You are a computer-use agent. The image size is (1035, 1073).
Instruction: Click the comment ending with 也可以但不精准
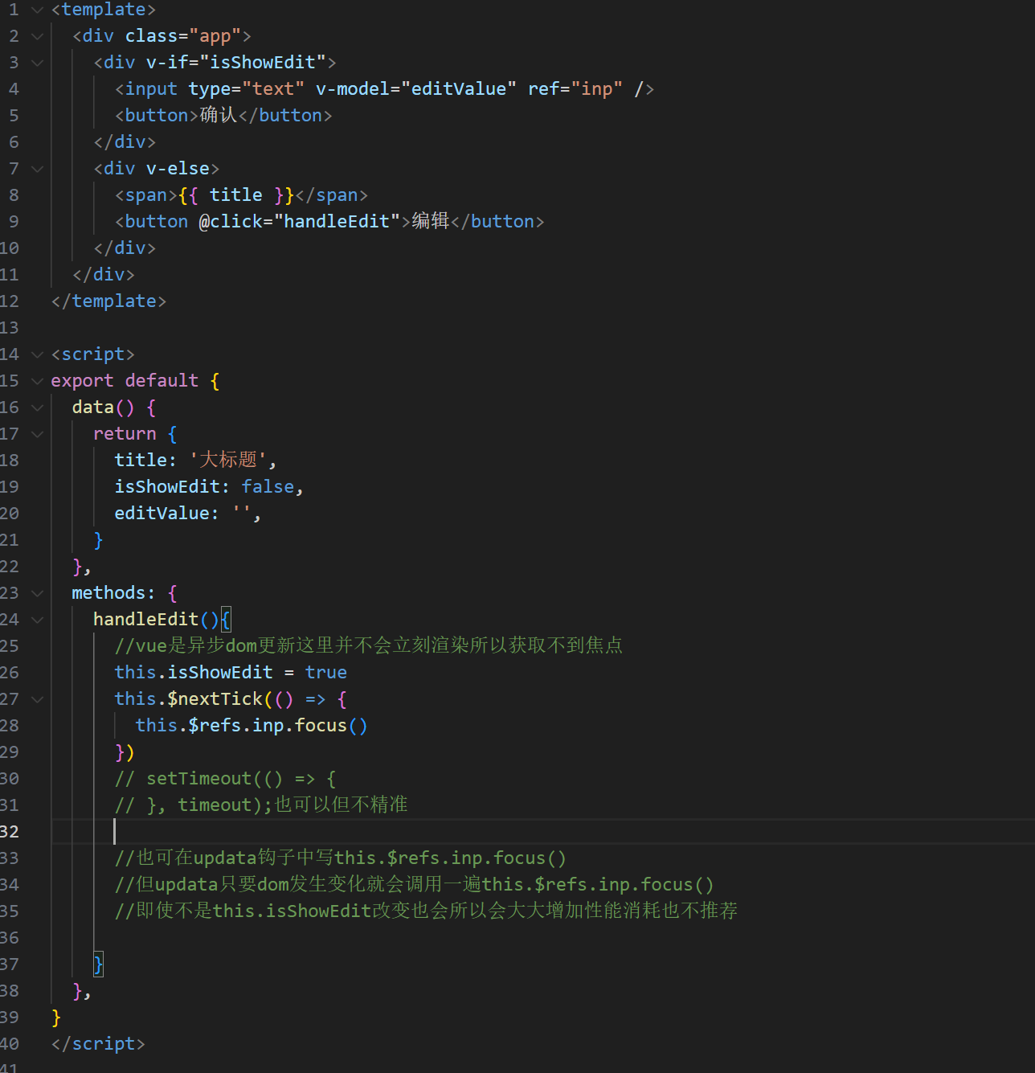click(x=261, y=805)
